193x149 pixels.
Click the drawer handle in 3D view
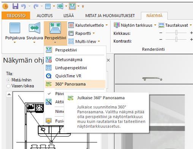coord(152,79)
